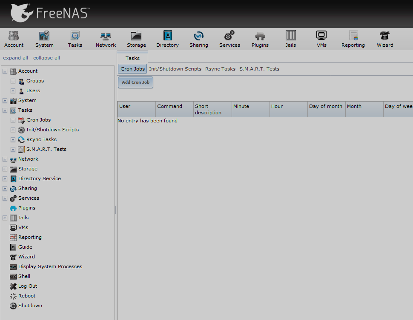Viewport: 413px width, 320px height.
Task: Open Plugins in the top toolbar
Action: pos(260,39)
